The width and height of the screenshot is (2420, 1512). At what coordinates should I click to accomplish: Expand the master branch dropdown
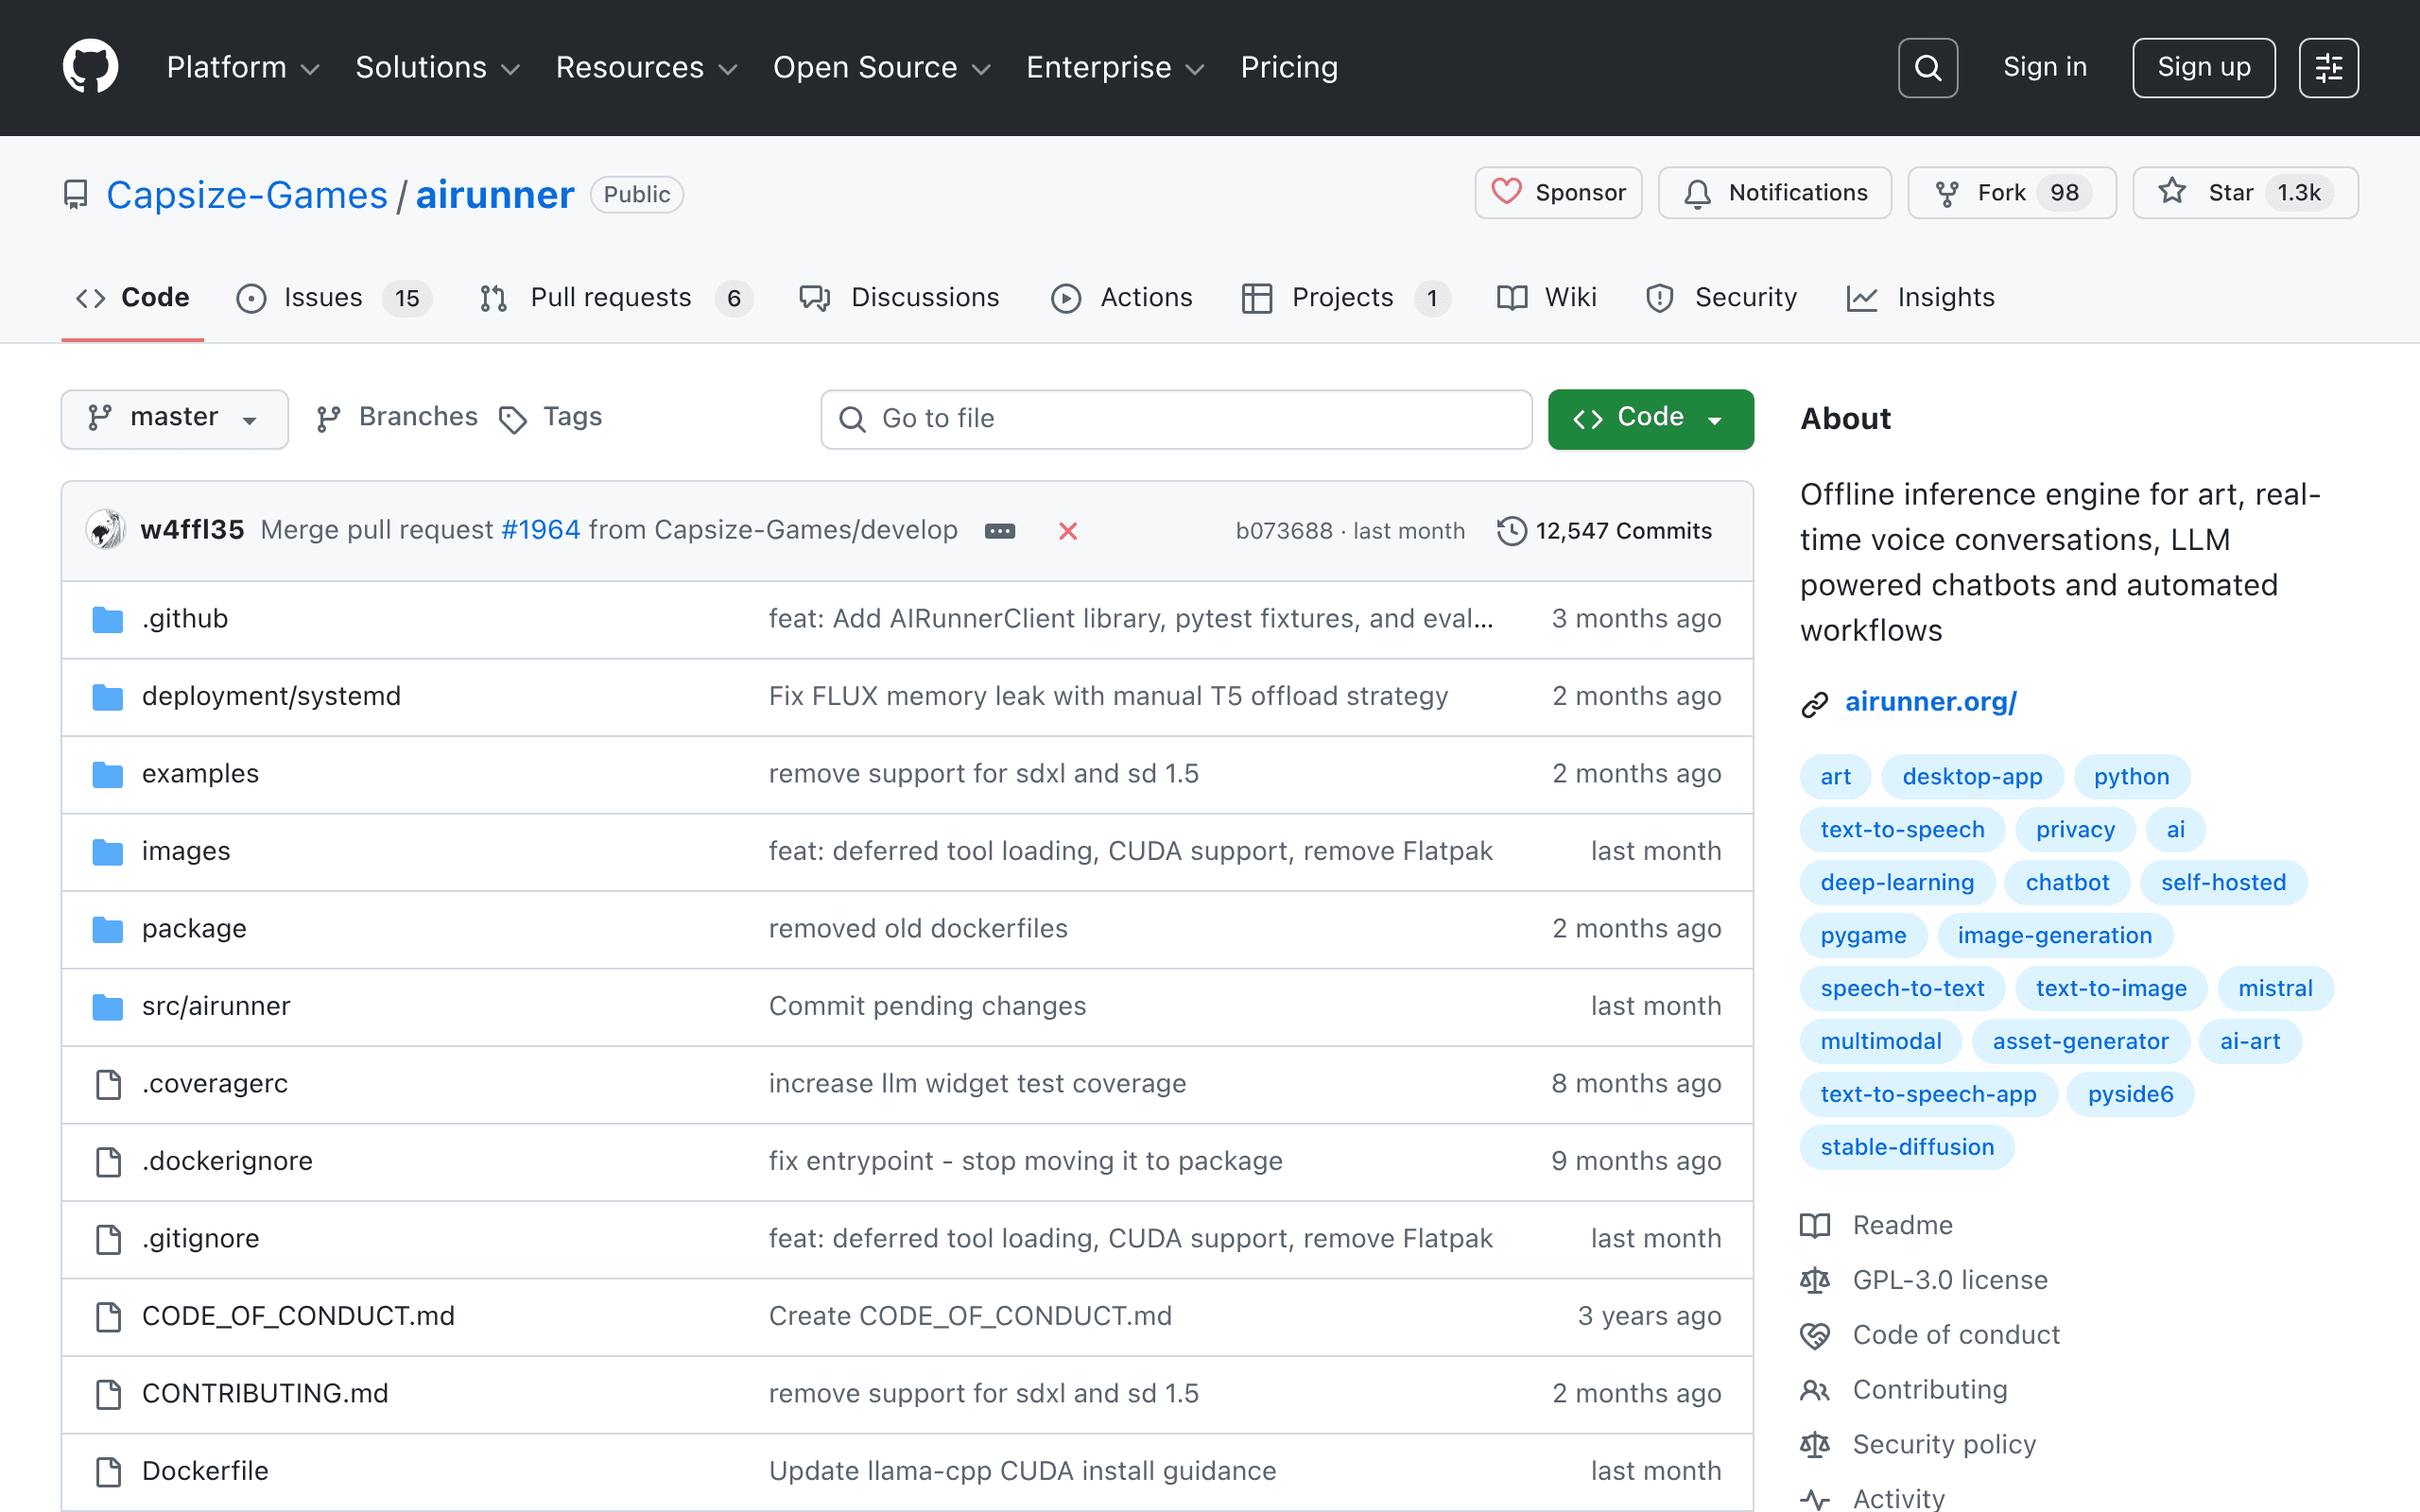tap(175, 418)
